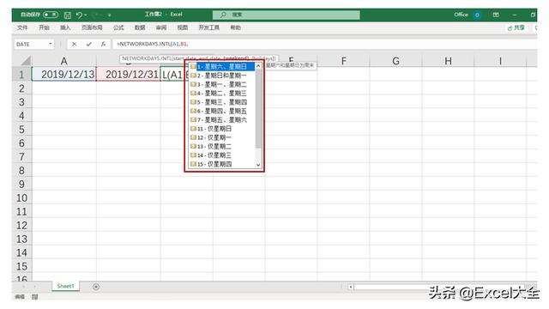The width and height of the screenshot is (549, 309).
Task: Expand the Undo history dropdown arrow
Action: point(86,15)
